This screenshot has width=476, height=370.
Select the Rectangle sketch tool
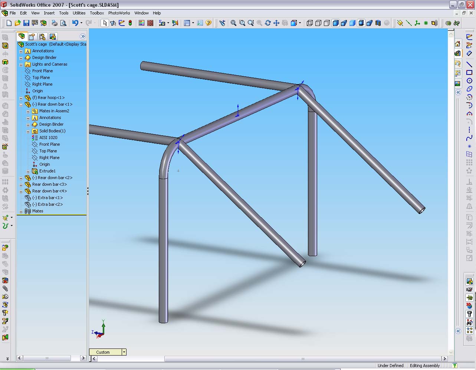coord(469,73)
